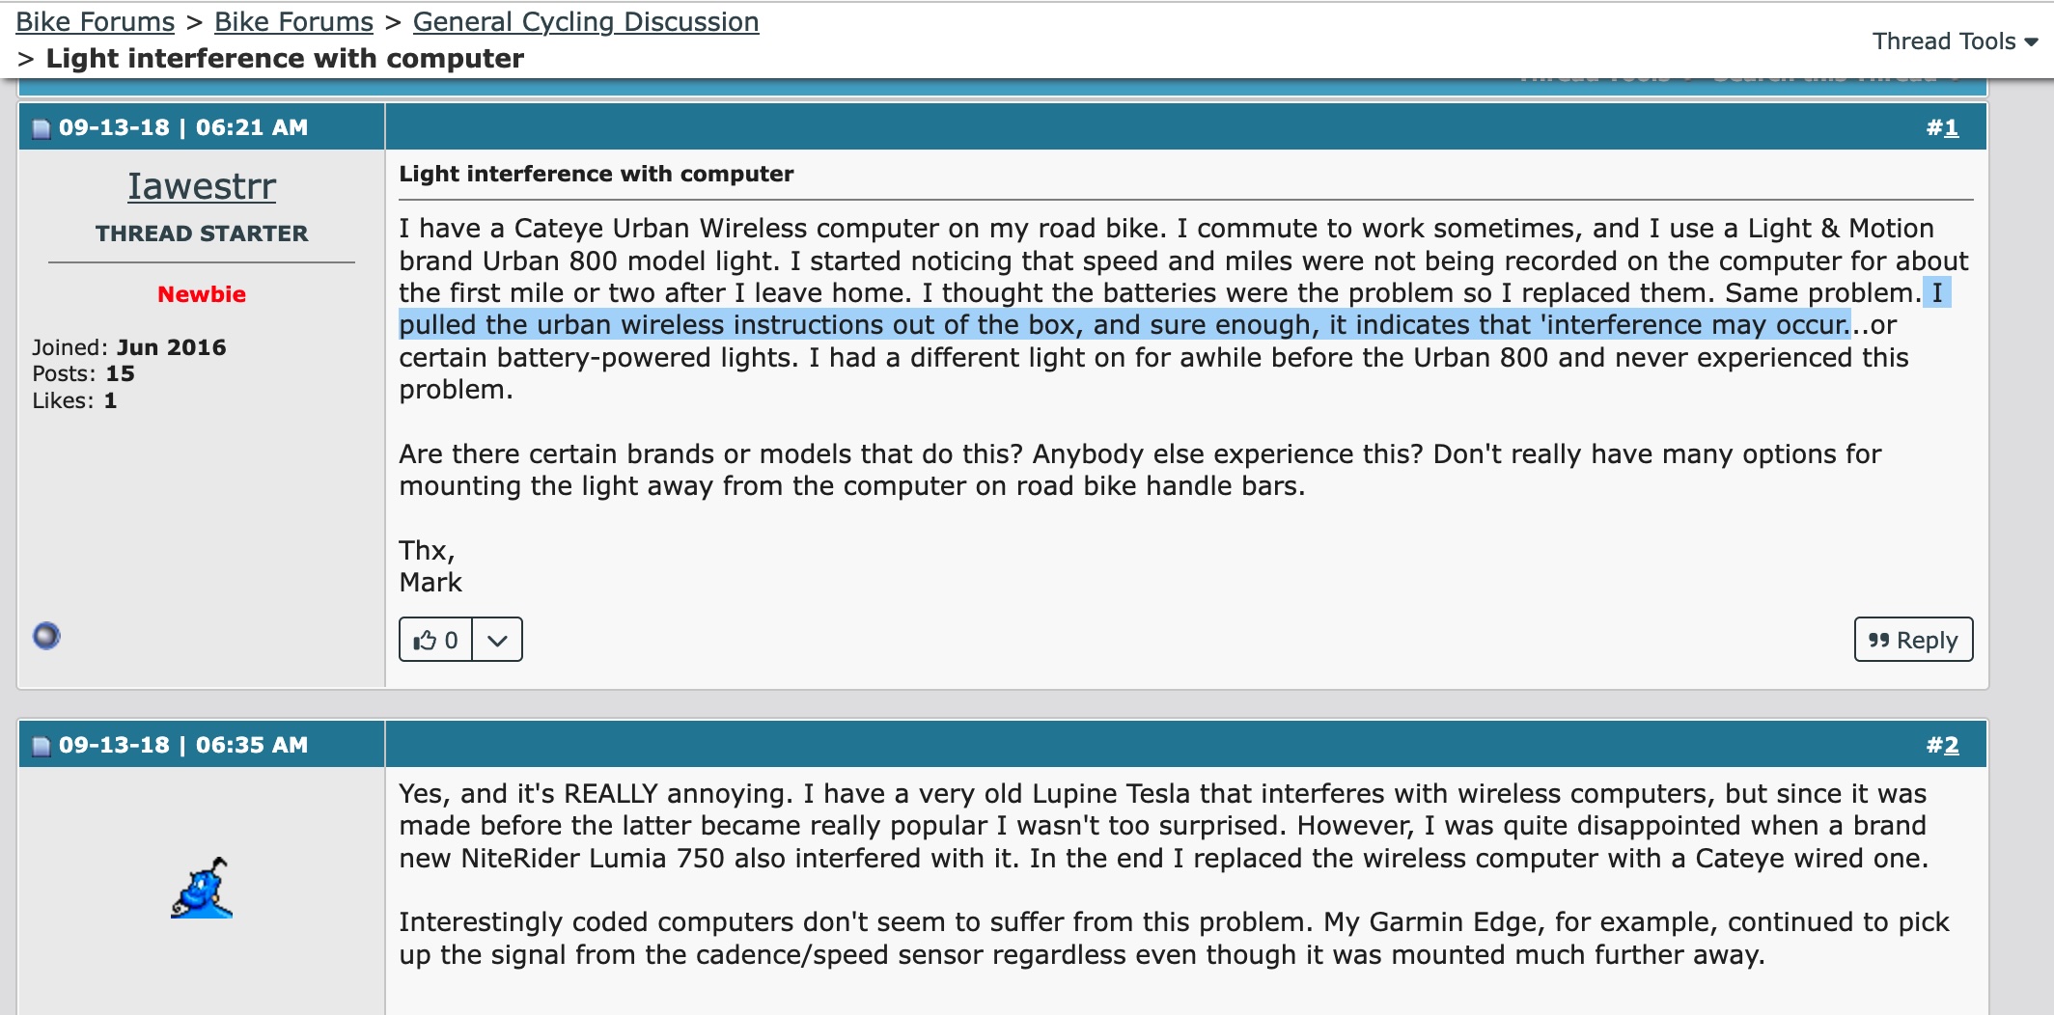Click the 09-13-18 06:21 AM timestamp
The height and width of the screenshot is (1015, 2054).
183,127
